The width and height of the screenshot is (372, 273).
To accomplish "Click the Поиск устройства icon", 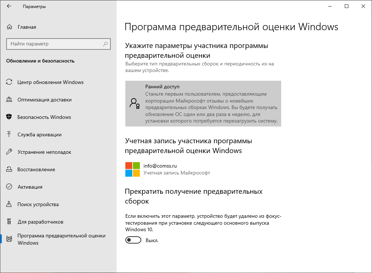I will tap(9, 204).
